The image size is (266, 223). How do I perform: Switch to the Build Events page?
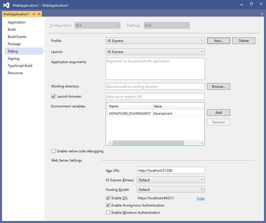[x=16, y=36]
